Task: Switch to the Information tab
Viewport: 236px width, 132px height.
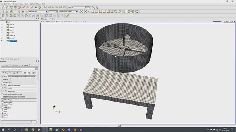Action: click(x=14, y=59)
